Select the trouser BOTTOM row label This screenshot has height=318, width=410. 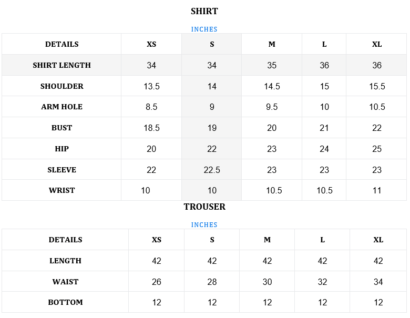[65, 302]
